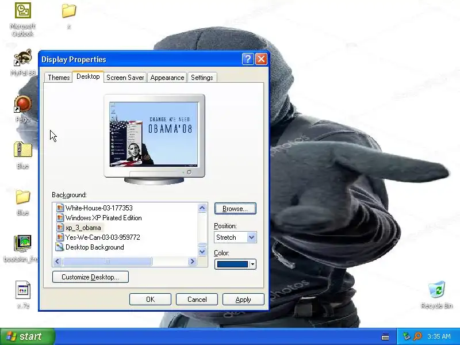Click the on-screen keyboard taskbar icon
This screenshot has height=345, width=460.
[x=385, y=337]
